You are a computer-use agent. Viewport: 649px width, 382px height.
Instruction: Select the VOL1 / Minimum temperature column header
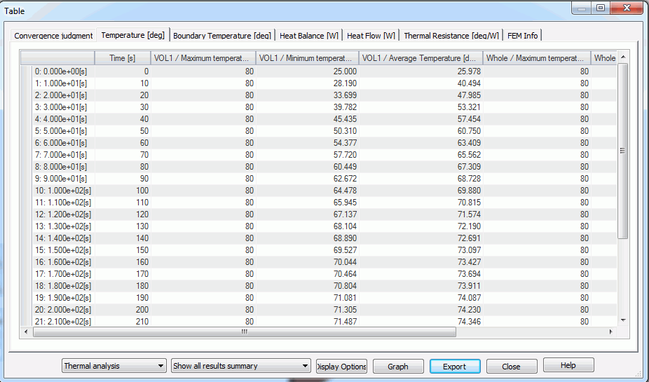pos(307,58)
